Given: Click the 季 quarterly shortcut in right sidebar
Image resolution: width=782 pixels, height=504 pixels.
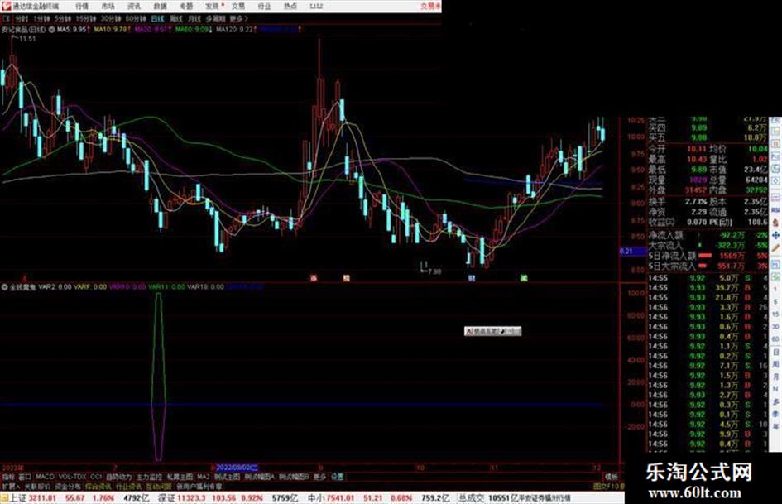Looking at the screenshot, I should (x=775, y=414).
